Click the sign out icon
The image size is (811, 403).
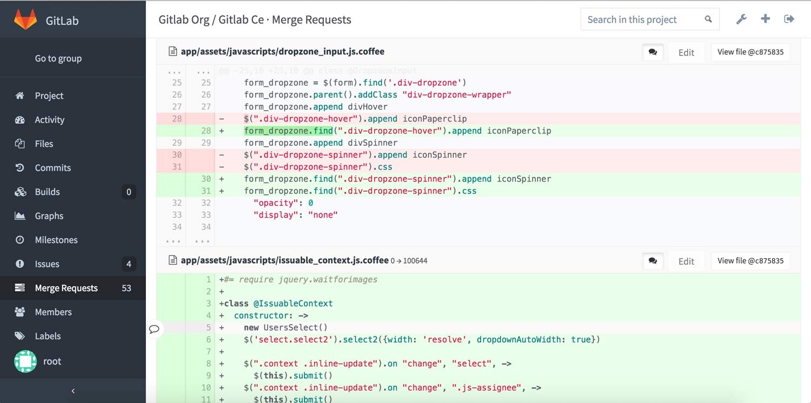pos(789,19)
